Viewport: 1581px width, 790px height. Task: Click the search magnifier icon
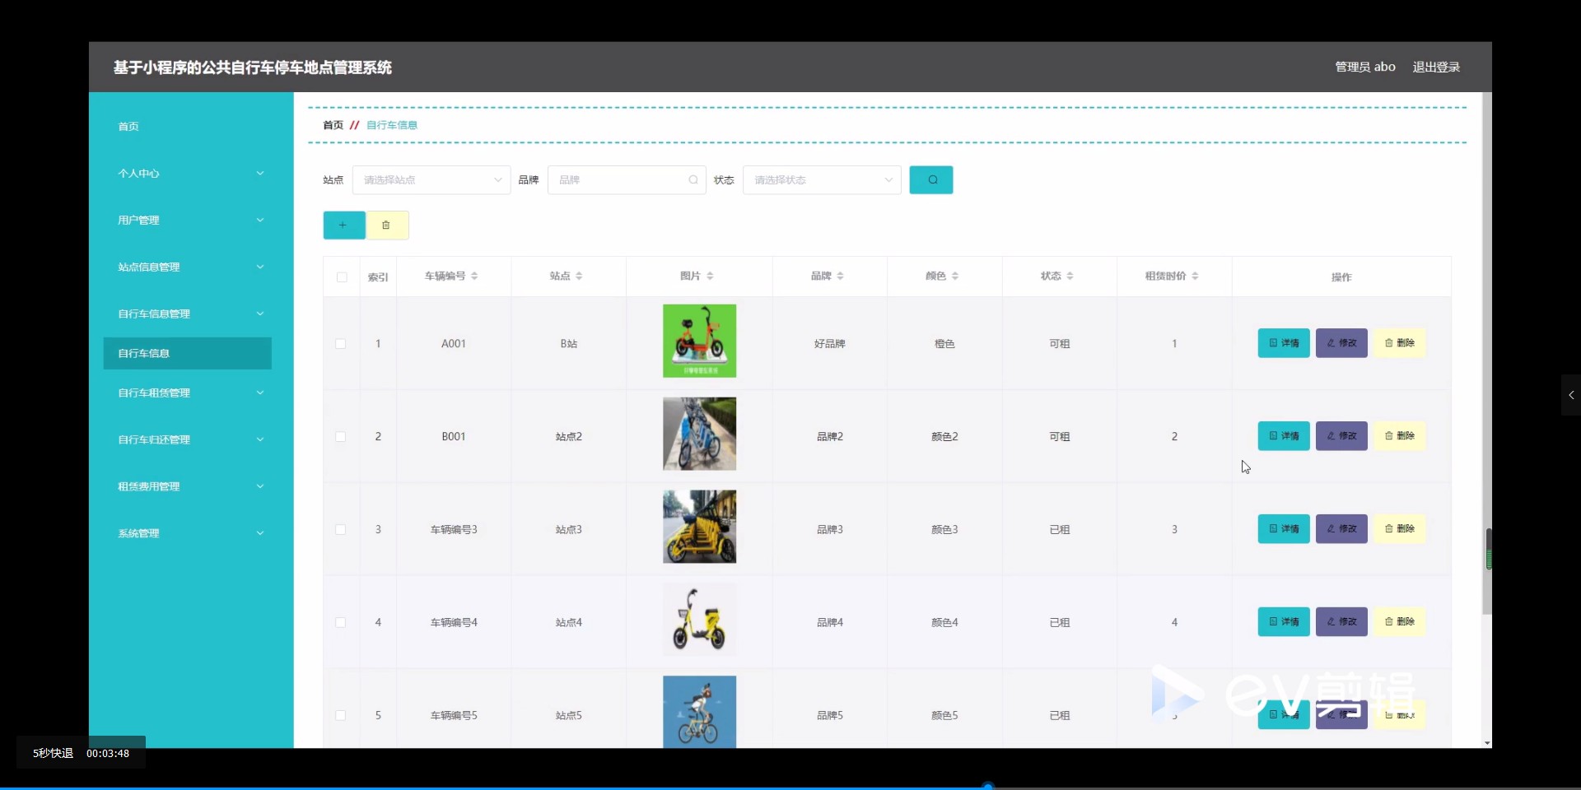click(x=930, y=179)
